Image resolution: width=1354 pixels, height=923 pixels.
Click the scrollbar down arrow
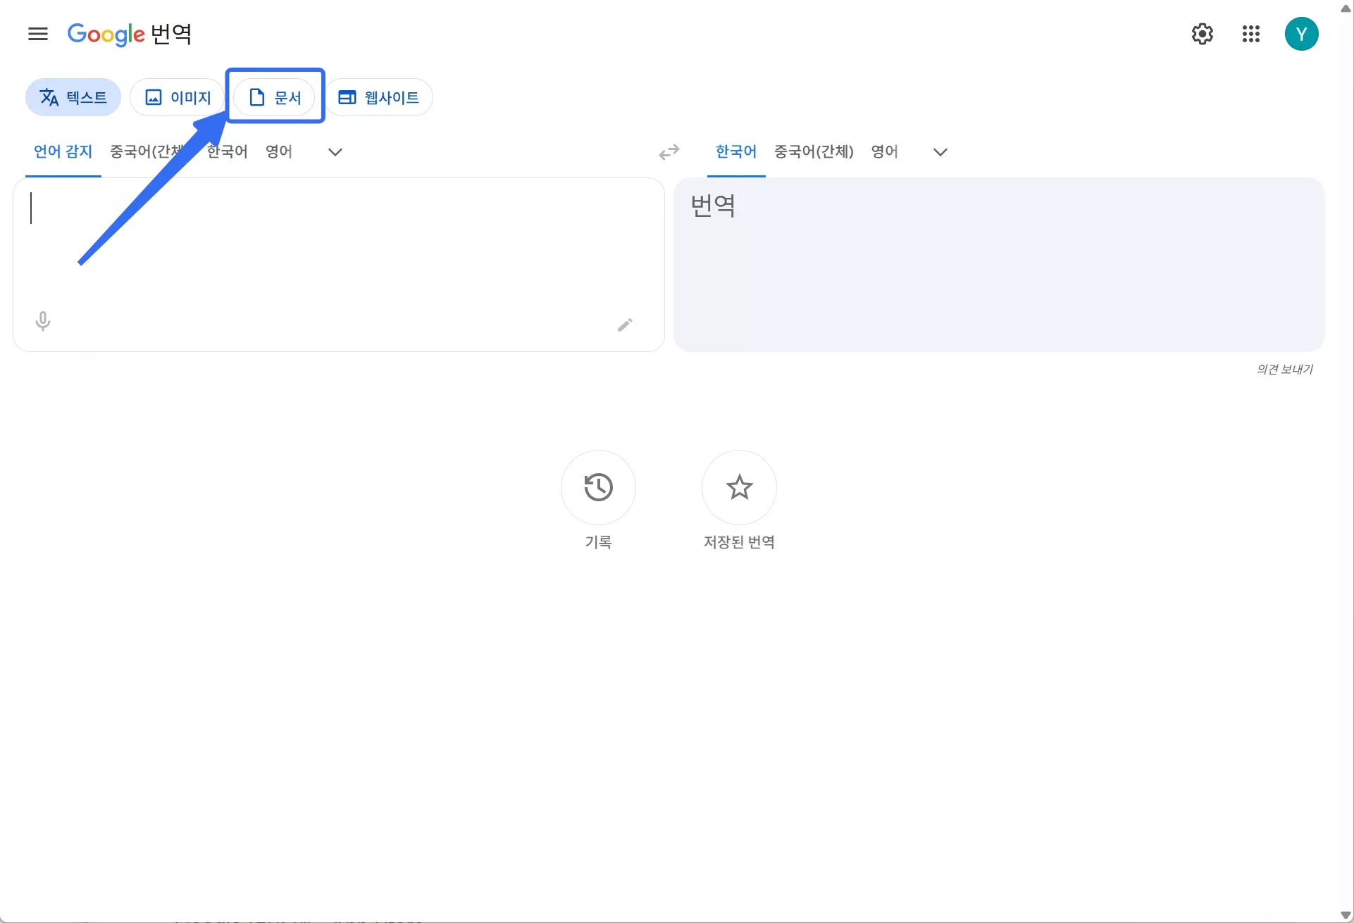click(1346, 915)
